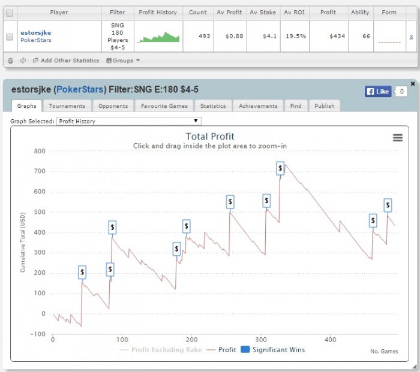
Task: Toggle the Profit Excluding Rake legend entry
Action: [161, 350]
